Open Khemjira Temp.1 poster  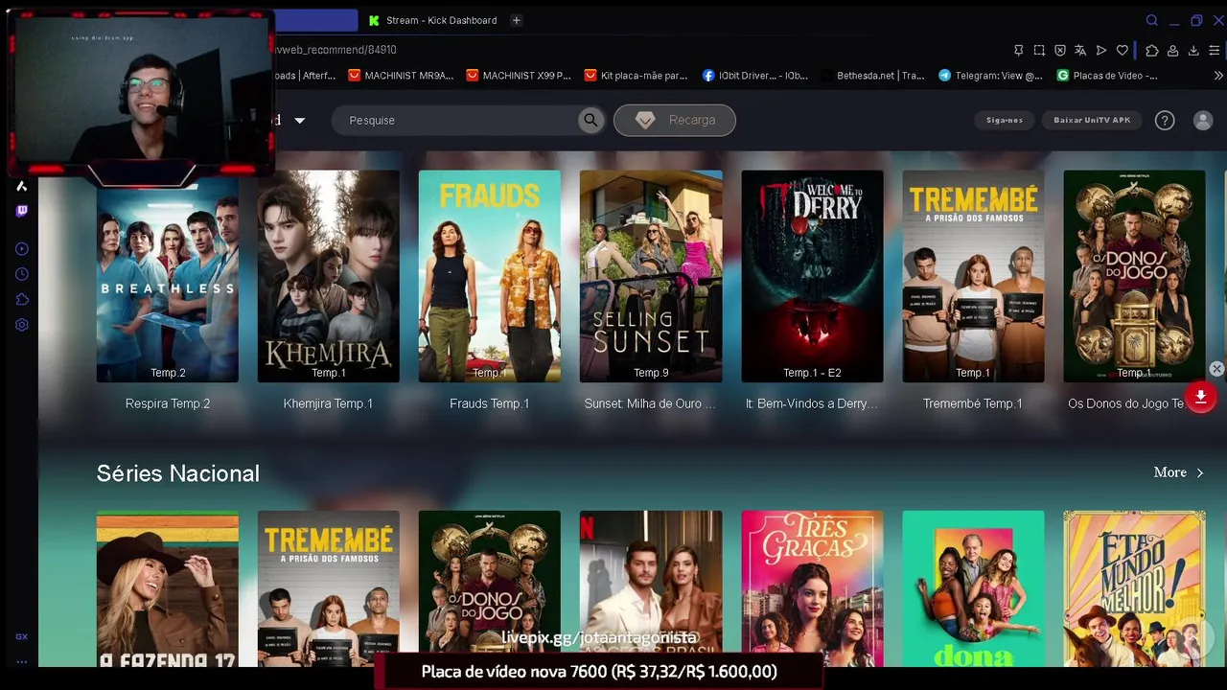tap(329, 276)
